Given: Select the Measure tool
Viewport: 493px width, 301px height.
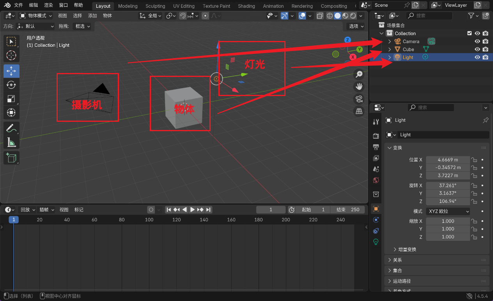Looking at the screenshot, I should (x=11, y=142).
